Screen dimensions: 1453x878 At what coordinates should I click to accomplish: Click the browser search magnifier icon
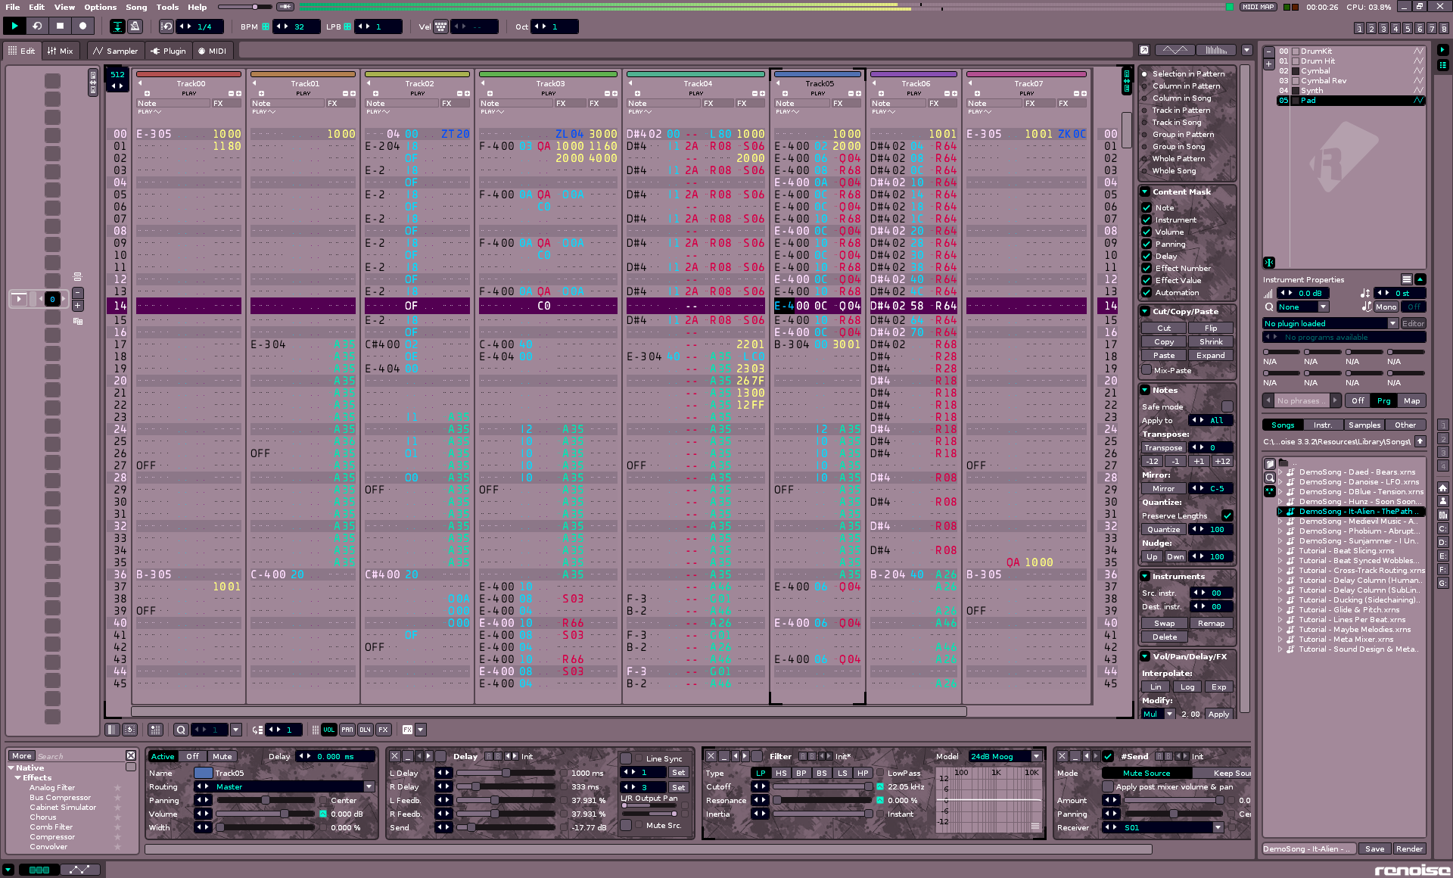1269,478
